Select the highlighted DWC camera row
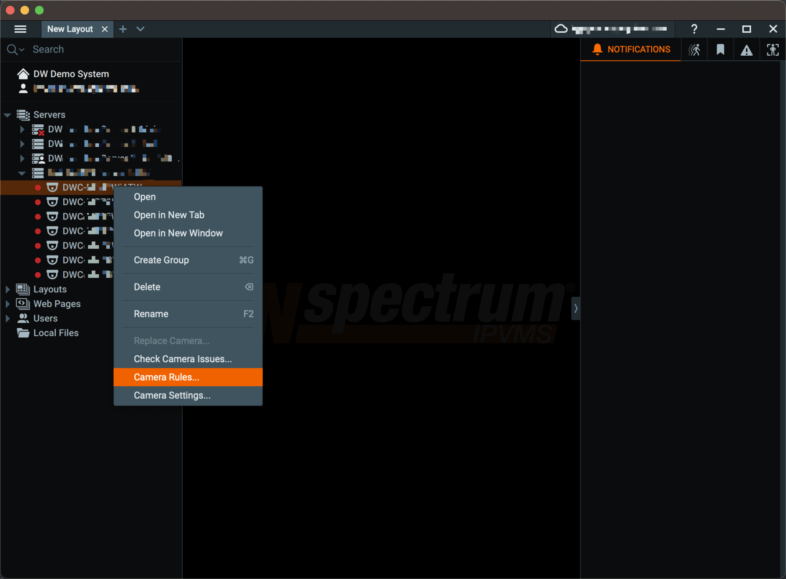The image size is (786, 579). click(x=91, y=187)
